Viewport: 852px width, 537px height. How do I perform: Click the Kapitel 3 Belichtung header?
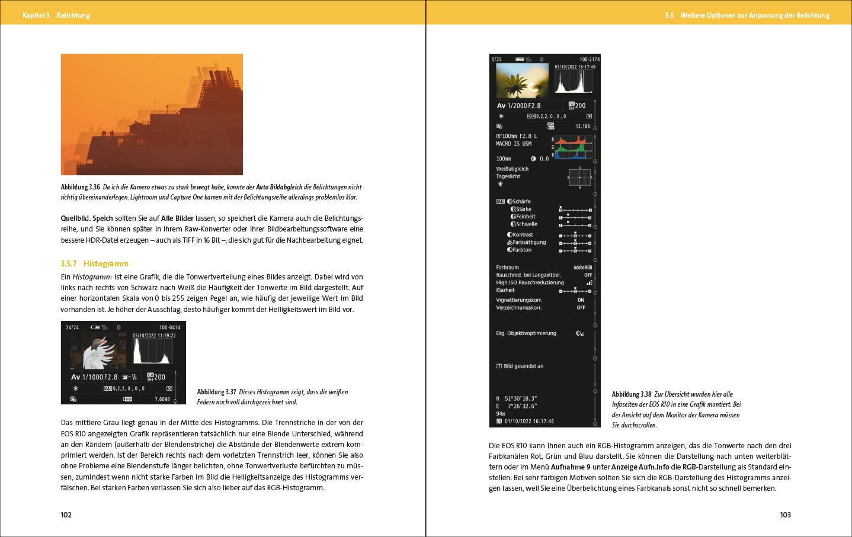pyautogui.click(x=56, y=15)
